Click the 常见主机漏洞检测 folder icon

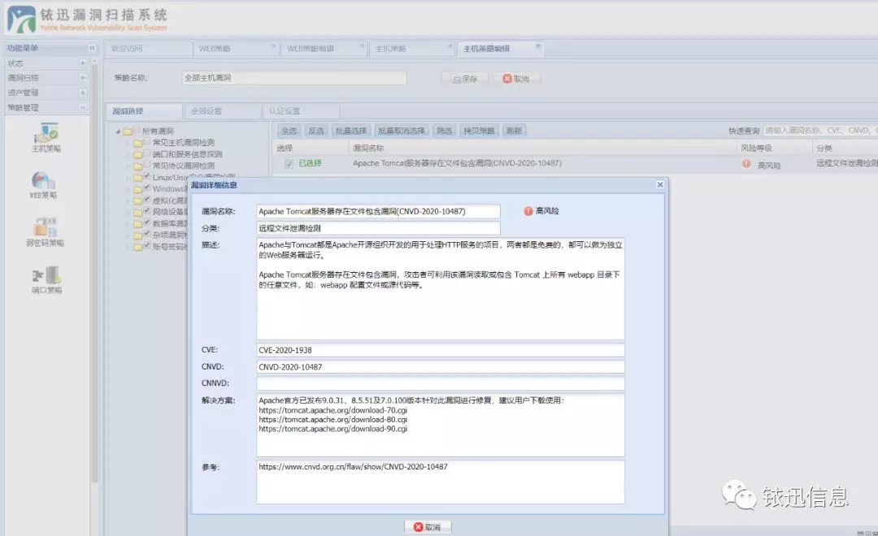coord(137,144)
